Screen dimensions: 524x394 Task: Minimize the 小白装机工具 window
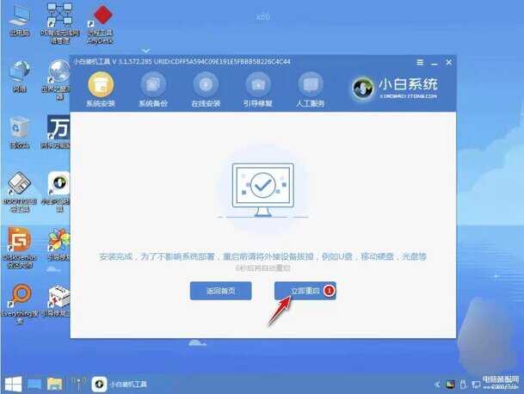tap(435, 63)
